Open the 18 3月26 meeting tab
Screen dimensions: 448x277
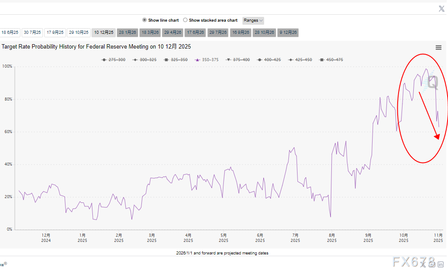(150, 33)
